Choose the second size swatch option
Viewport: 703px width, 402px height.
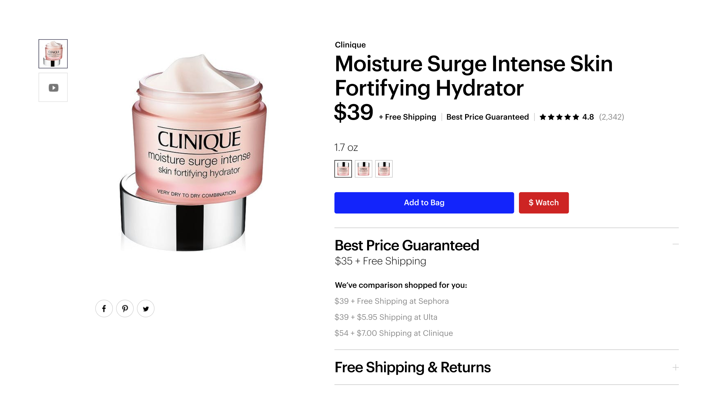coord(363,169)
